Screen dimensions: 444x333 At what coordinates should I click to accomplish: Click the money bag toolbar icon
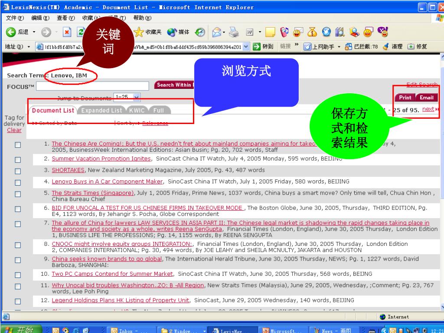tap(312, 32)
